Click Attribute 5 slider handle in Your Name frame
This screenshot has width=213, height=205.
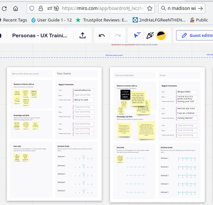(x=84, y=191)
